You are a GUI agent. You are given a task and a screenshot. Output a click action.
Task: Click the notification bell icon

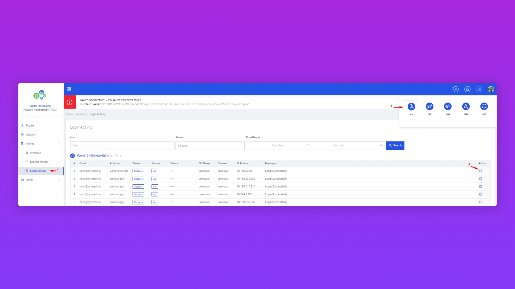point(467,89)
